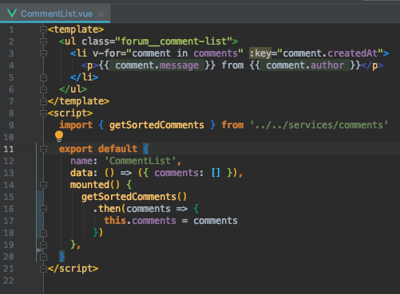Click the text 'getSortedComments' in the import line
Image resolution: width=400 pixels, height=294 pixels.
tap(156, 125)
